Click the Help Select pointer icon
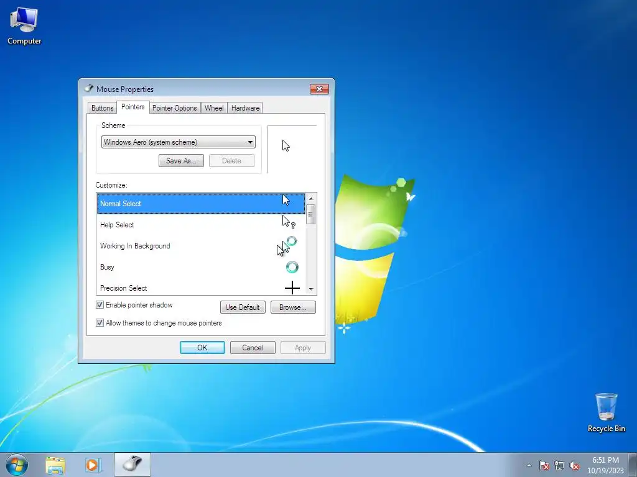Screen dimensions: 637x477 coord(289,222)
